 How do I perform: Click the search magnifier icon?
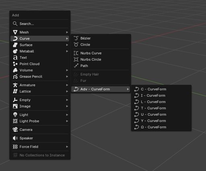click(x=15, y=24)
